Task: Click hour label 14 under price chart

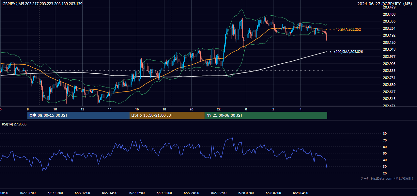Action: 110,109
